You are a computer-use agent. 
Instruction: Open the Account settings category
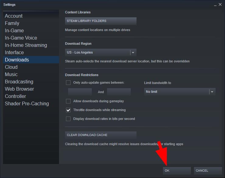click(x=31, y=16)
